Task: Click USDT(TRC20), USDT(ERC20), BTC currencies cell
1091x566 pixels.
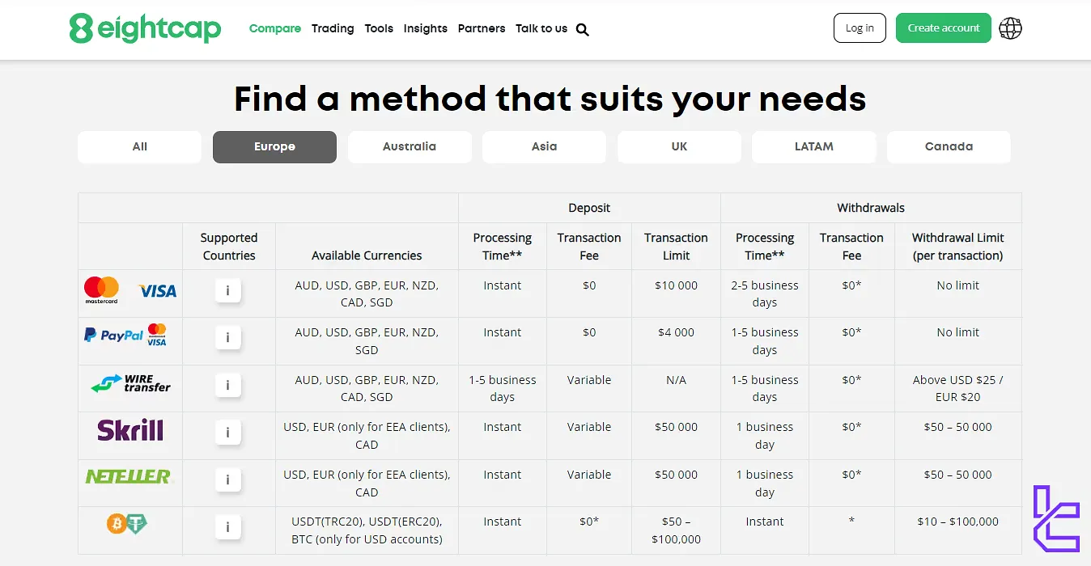Action: click(x=367, y=530)
